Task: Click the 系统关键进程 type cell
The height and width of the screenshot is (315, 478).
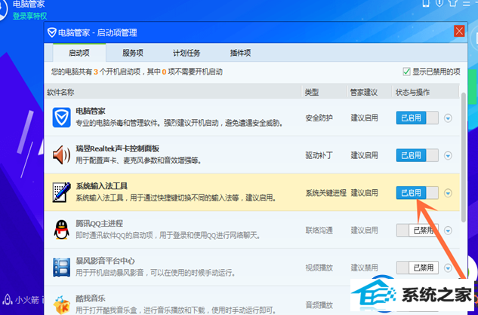Action: click(x=326, y=193)
